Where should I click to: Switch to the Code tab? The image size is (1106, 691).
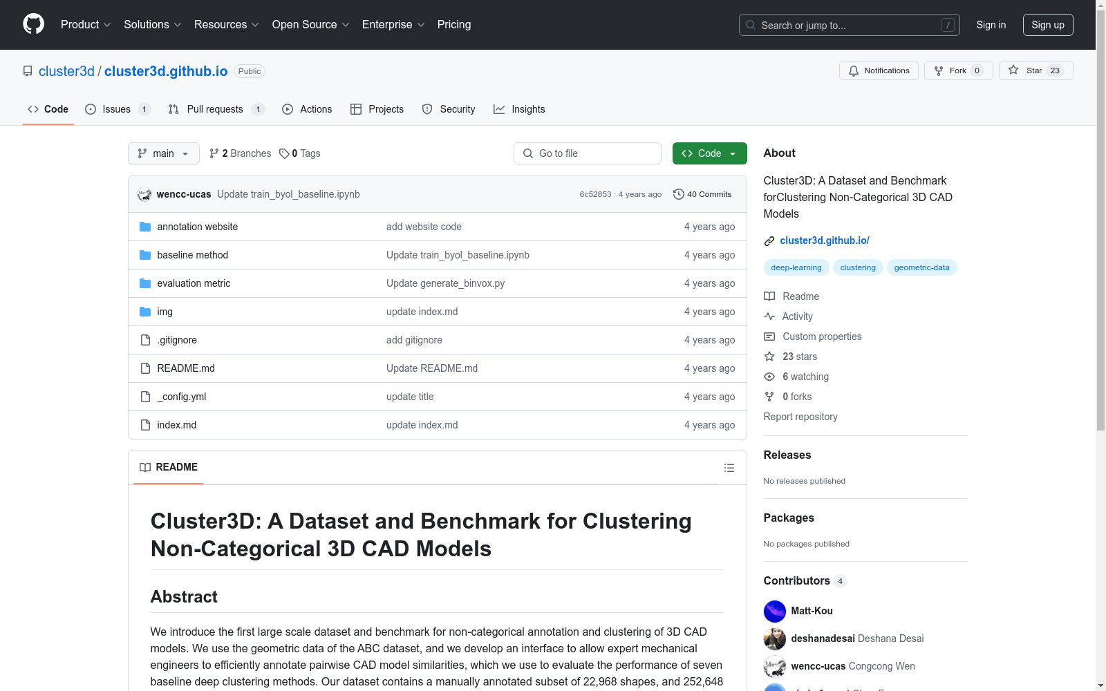tap(48, 109)
